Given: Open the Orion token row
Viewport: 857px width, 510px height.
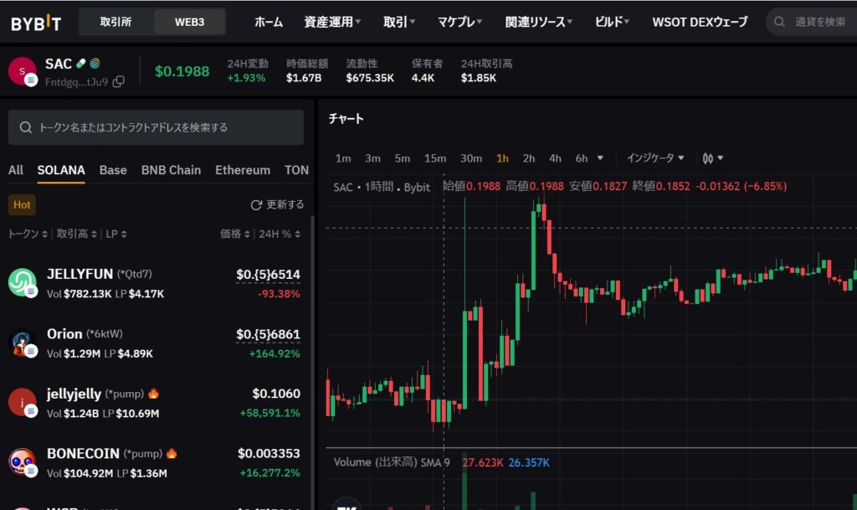Looking at the screenshot, I should [x=154, y=343].
